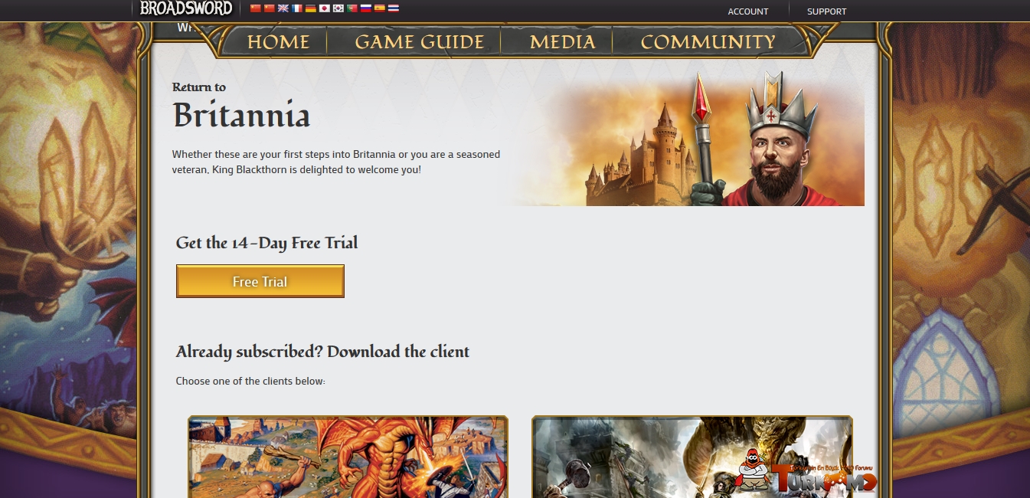Open the Home menu tab
Screen dimensions: 1030x498
278,42
